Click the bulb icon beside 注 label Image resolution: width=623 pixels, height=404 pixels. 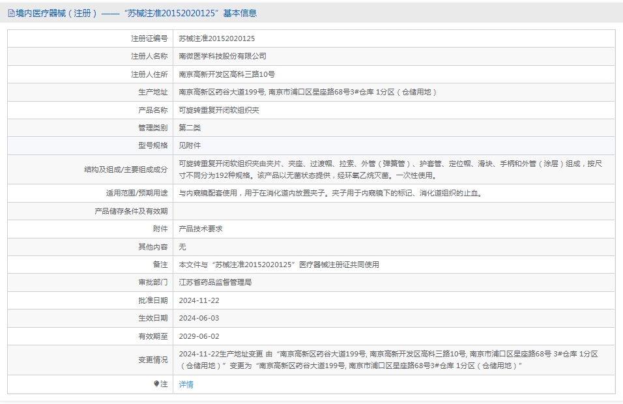tap(156, 384)
